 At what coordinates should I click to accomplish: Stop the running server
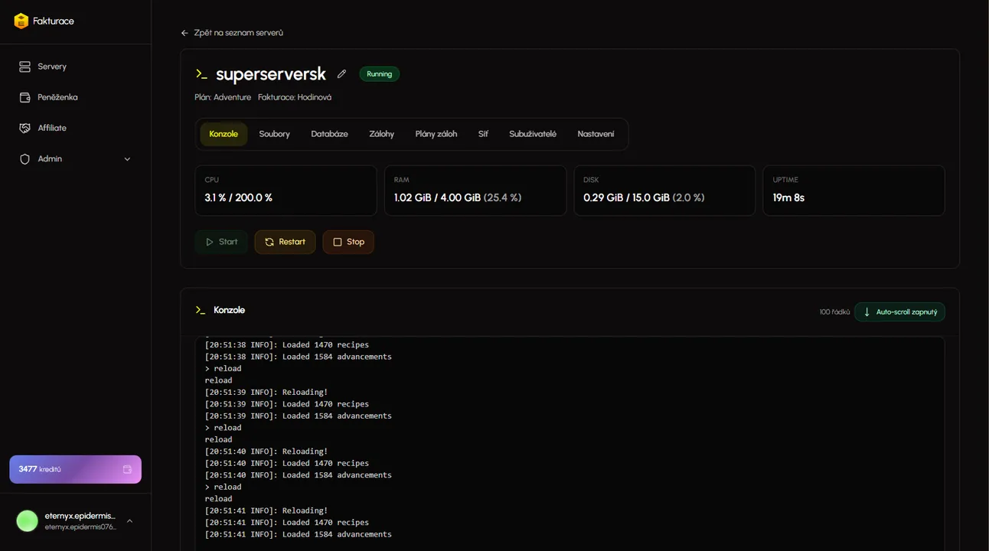click(x=348, y=242)
